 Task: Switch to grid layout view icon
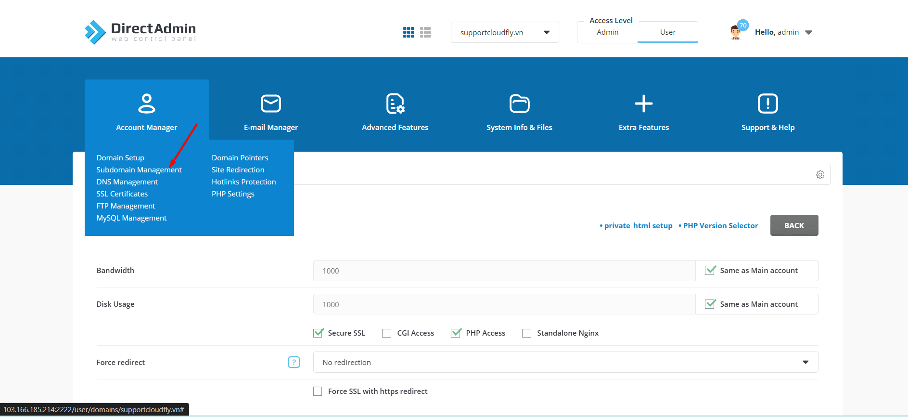pyautogui.click(x=408, y=32)
